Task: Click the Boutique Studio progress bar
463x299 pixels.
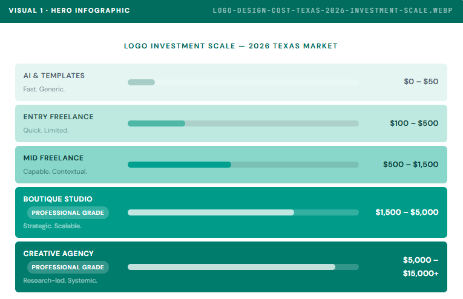Action: (x=243, y=212)
